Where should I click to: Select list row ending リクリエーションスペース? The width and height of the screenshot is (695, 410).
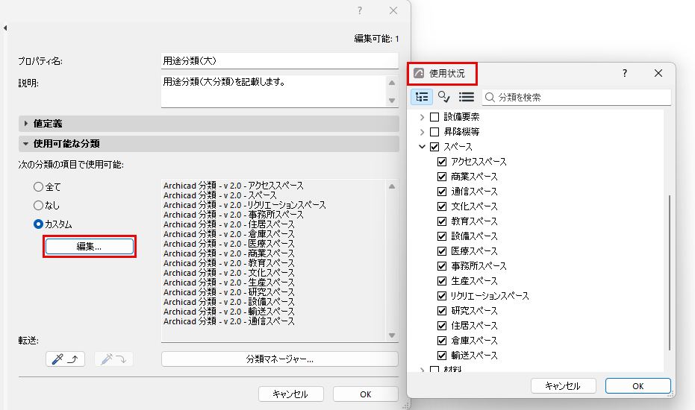(245, 205)
